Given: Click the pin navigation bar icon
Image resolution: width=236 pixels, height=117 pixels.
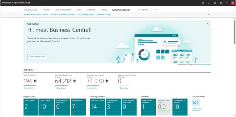Looking at the screenshot, I should click(x=209, y=14).
